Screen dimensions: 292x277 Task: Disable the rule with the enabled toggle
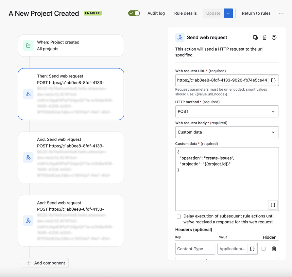[x=134, y=13]
